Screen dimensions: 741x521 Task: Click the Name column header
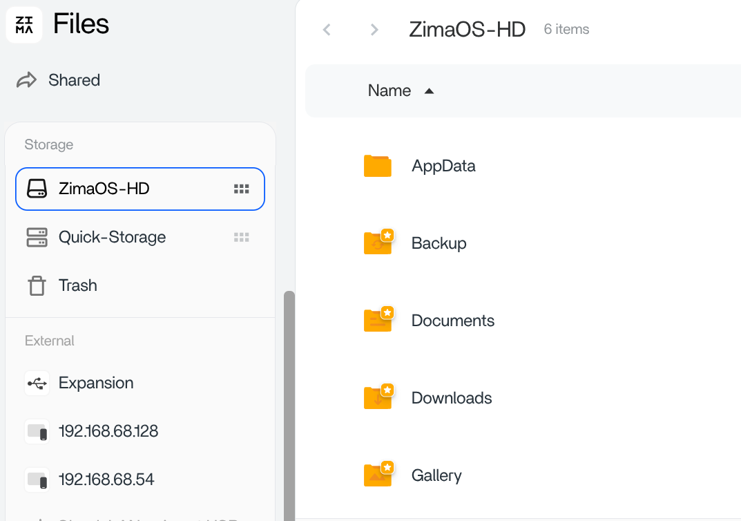coord(389,91)
